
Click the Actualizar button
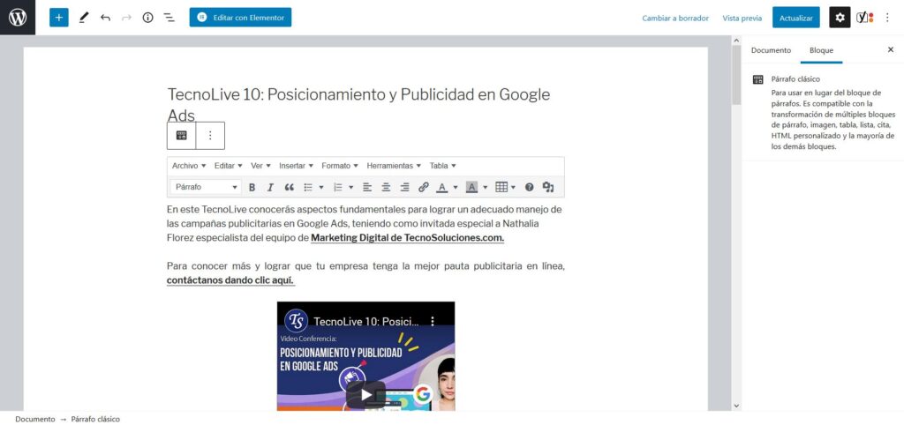pyautogui.click(x=795, y=18)
